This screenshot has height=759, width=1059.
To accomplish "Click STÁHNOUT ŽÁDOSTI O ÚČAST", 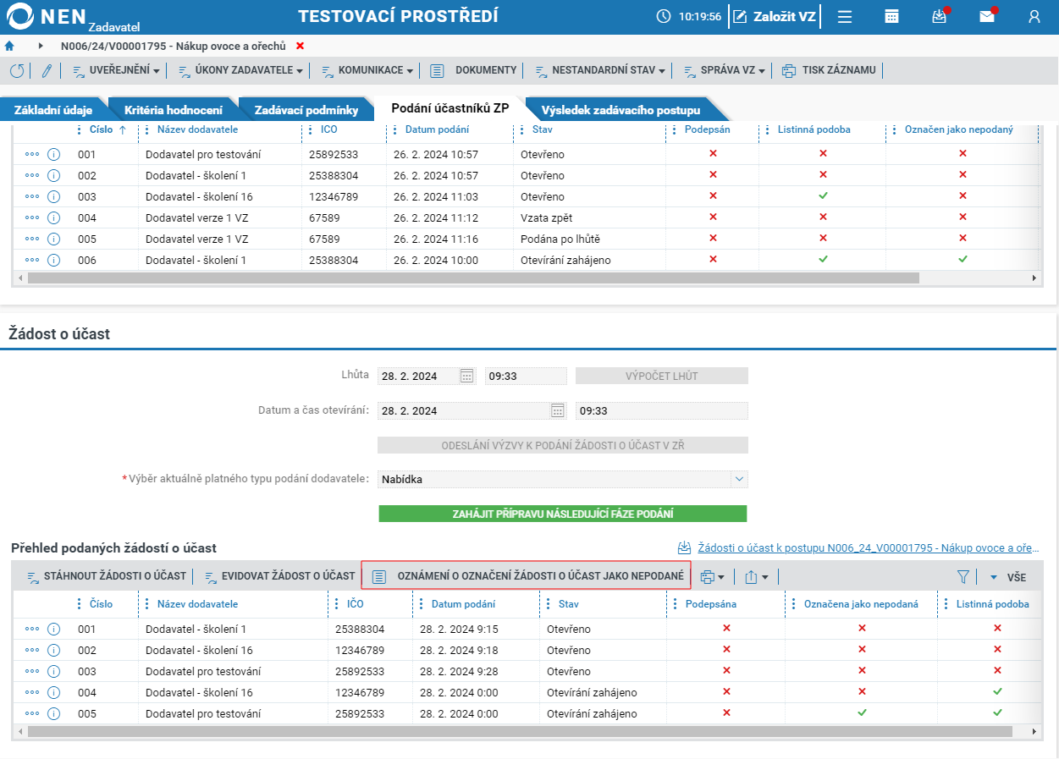I will coord(106,576).
